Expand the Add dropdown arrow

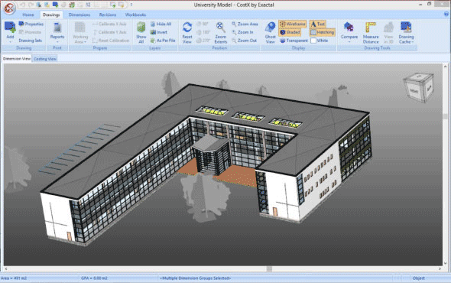point(10,42)
